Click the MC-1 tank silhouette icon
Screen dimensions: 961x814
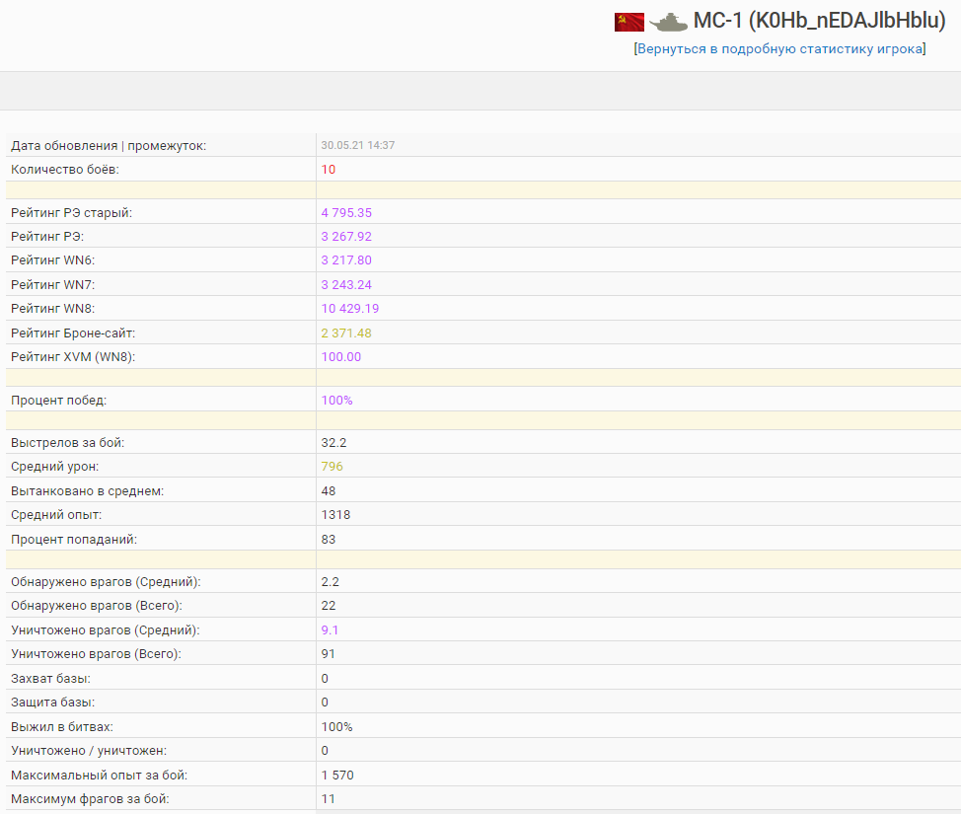point(668,22)
